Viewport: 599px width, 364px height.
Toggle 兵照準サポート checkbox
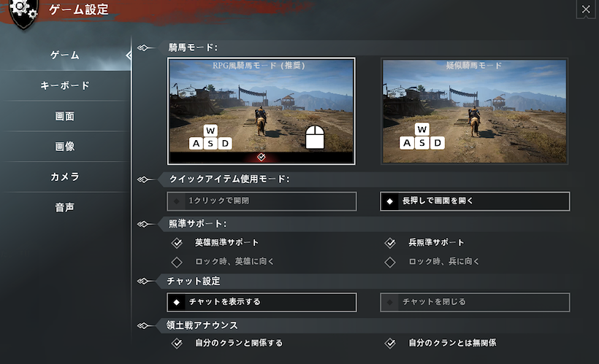pyautogui.click(x=390, y=243)
